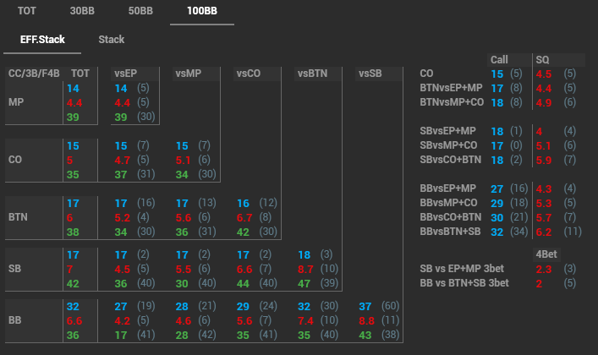This screenshot has height=355, width=598.
Task: Click the vsMP column header
Action: click(x=187, y=73)
